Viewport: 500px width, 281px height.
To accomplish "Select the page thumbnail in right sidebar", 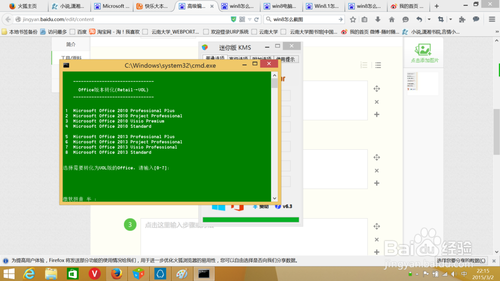I will pos(422,83).
